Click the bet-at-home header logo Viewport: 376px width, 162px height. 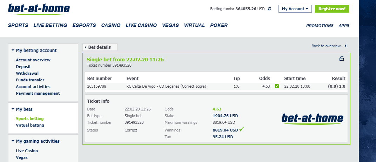pos(39,9)
